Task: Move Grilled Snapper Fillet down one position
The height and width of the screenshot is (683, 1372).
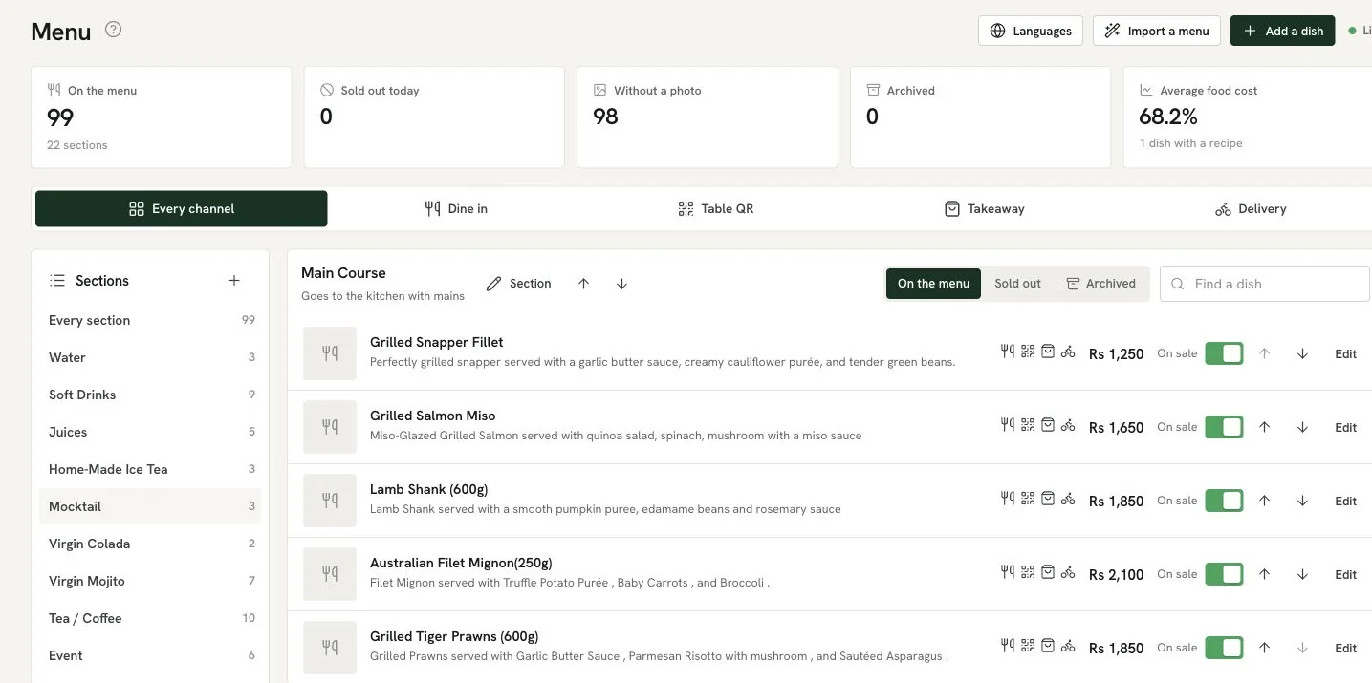Action: pyautogui.click(x=1302, y=354)
